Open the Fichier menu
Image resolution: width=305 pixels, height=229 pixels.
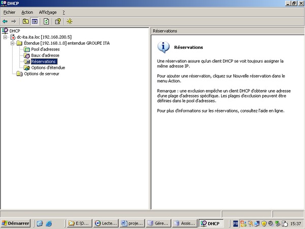click(x=9, y=12)
